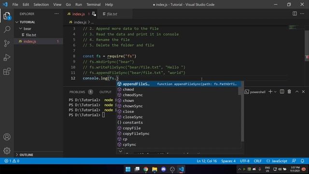Choose closeSync suggestion

[x=178, y=117]
